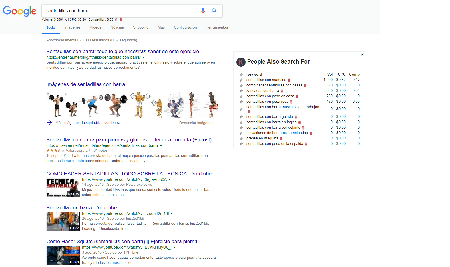
Task: Click red icon beside como hacer sentadillas con pesas
Action: tap(305, 86)
